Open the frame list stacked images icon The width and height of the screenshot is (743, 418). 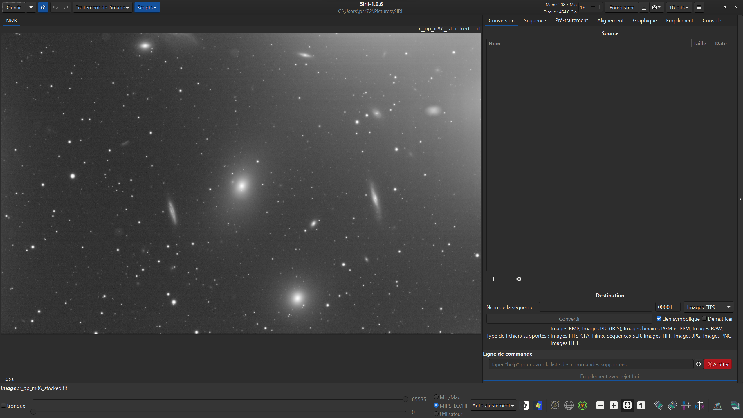coord(735,405)
